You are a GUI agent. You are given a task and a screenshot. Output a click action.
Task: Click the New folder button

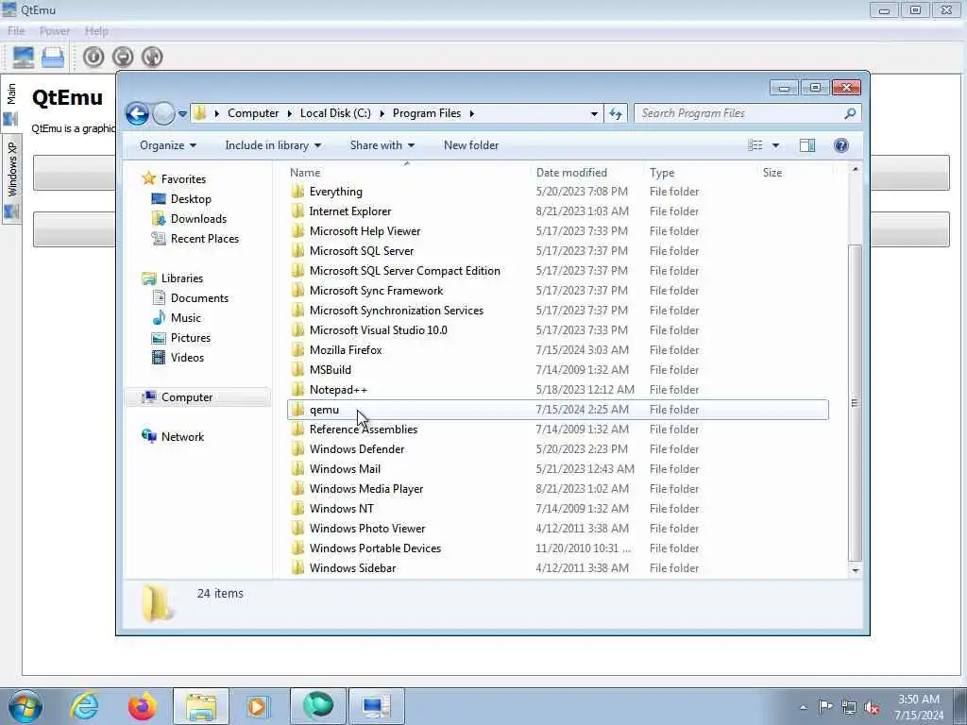(x=471, y=145)
